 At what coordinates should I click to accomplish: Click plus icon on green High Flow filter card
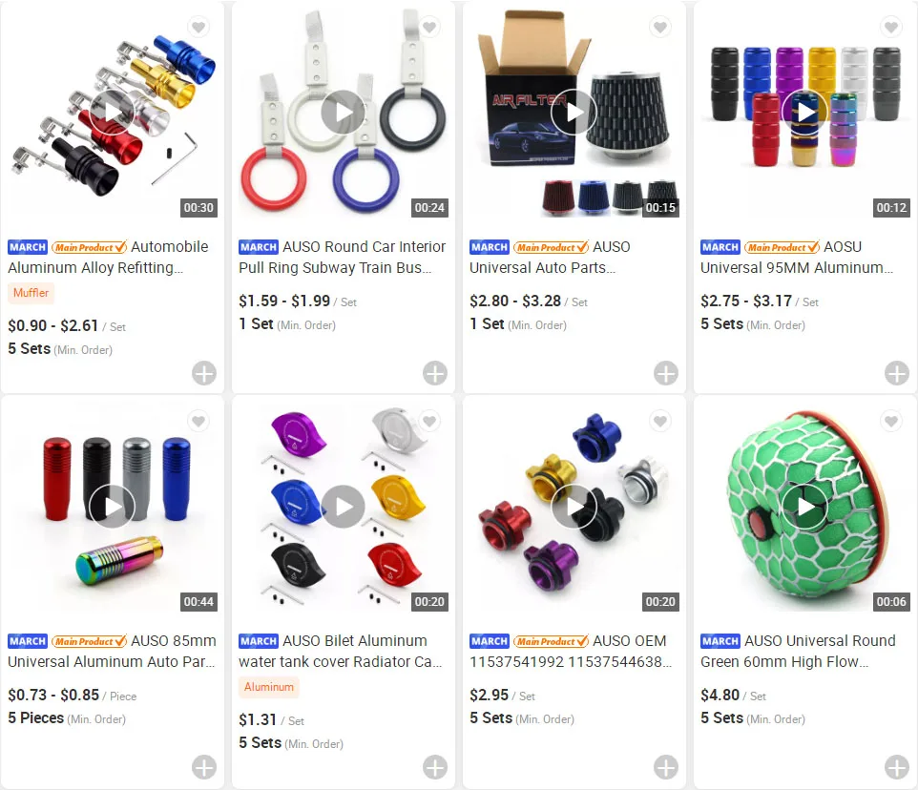click(896, 767)
